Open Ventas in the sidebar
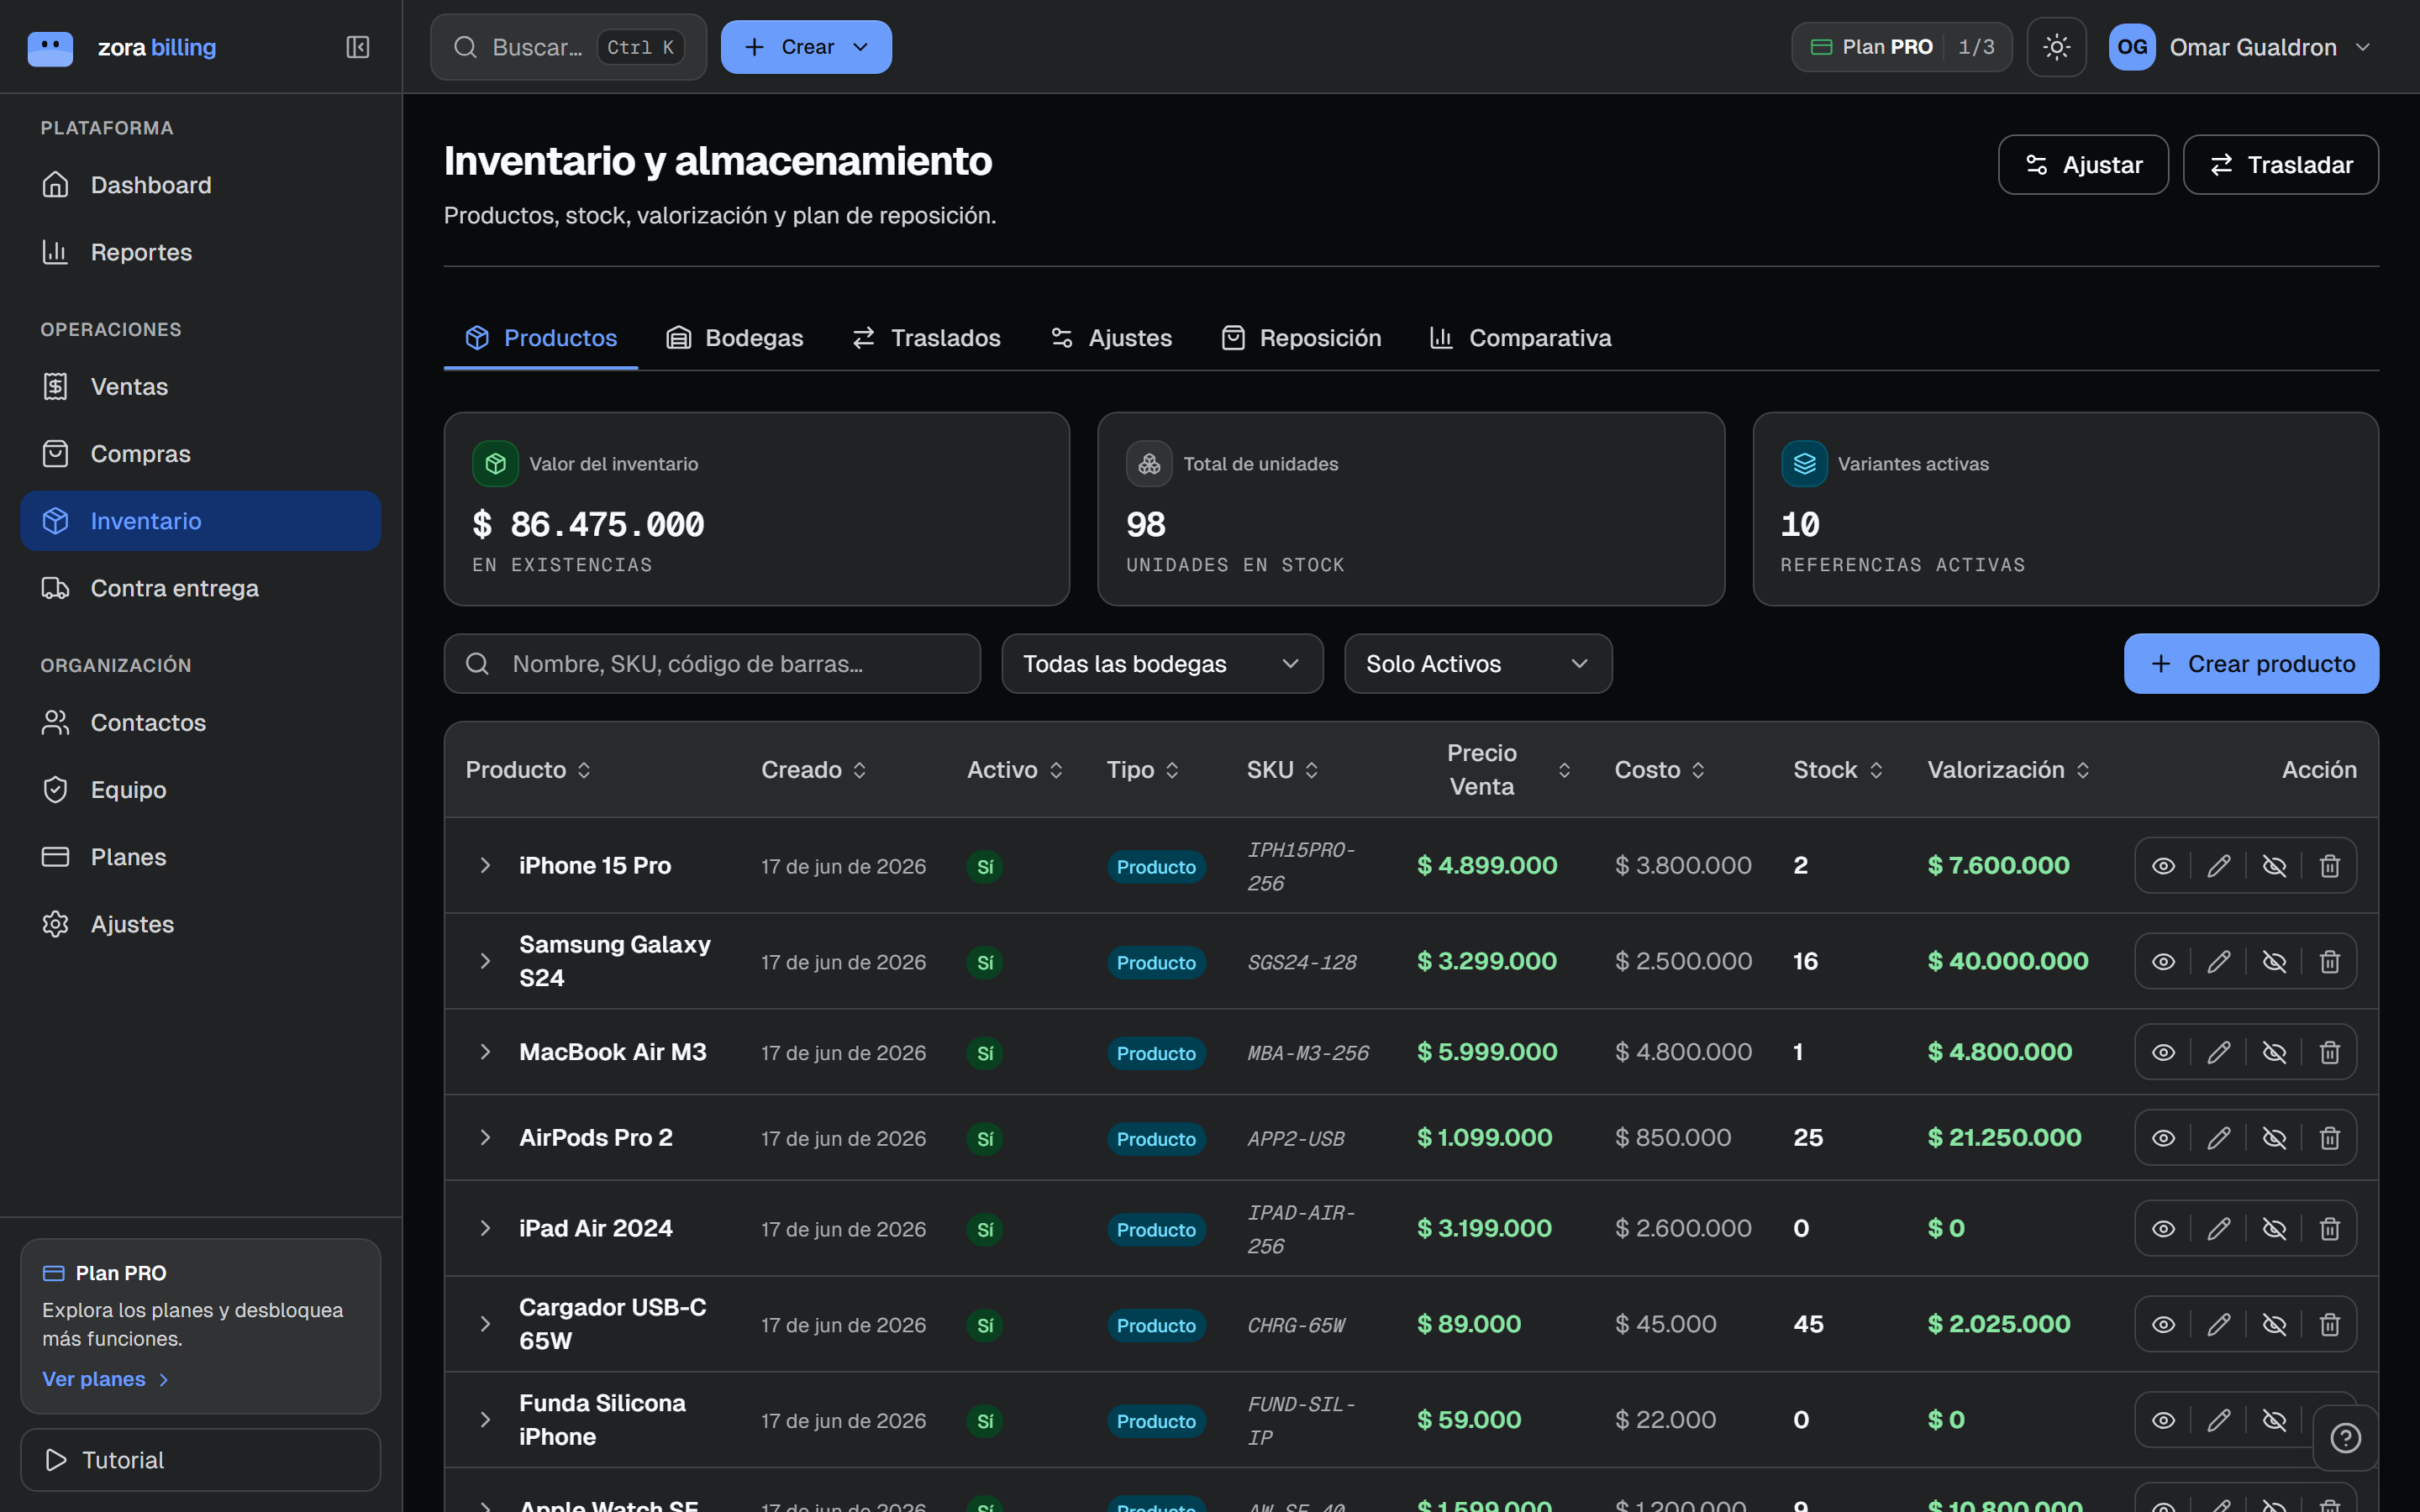Image resolution: width=2420 pixels, height=1512 pixels. 200,387
